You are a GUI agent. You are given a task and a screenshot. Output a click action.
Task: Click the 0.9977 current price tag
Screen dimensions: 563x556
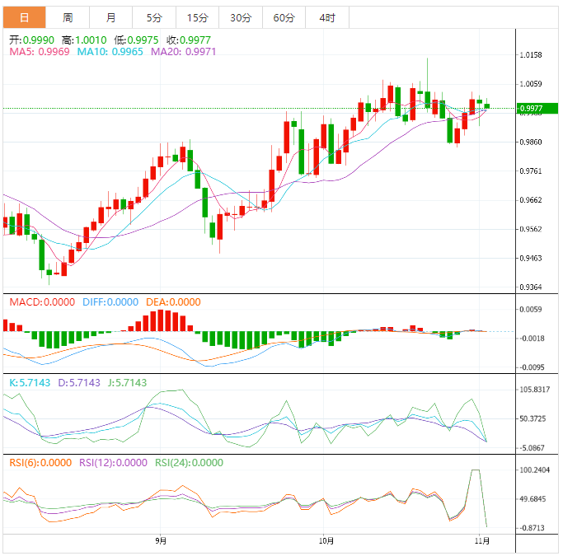click(531, 109)
